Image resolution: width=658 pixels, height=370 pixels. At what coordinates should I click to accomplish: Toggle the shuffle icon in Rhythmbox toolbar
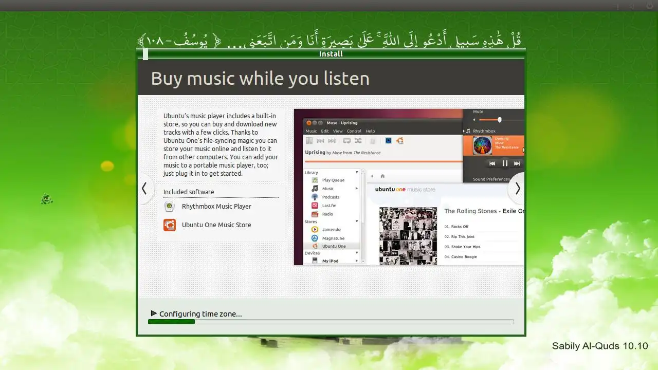click(x=358, y=140)
